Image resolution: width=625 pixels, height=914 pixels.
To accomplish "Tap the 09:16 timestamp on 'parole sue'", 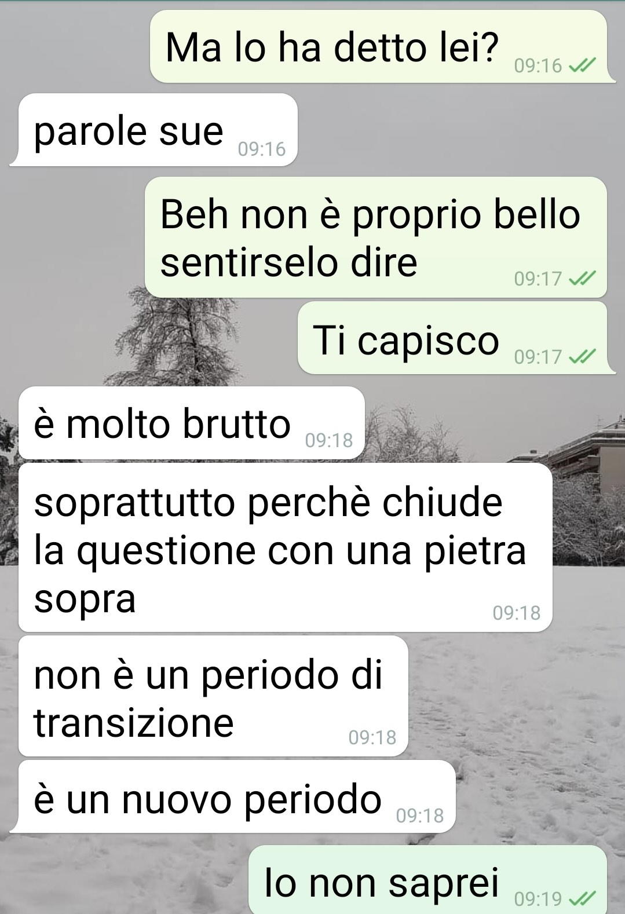I will 262,149.
